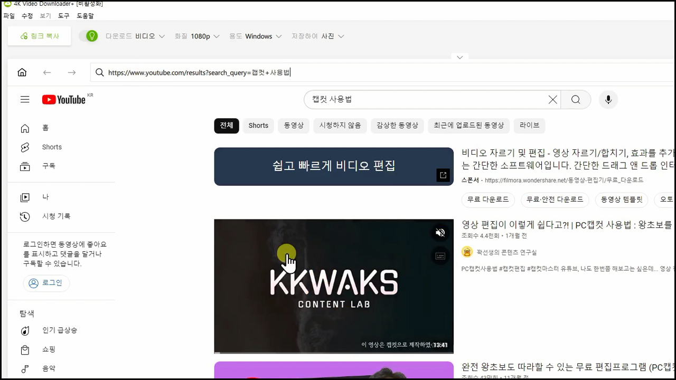The height and width of the screenshot is (380, 676).
Task: Open the KKWAKS Content Lab video thumbnail
Action: 334,286
